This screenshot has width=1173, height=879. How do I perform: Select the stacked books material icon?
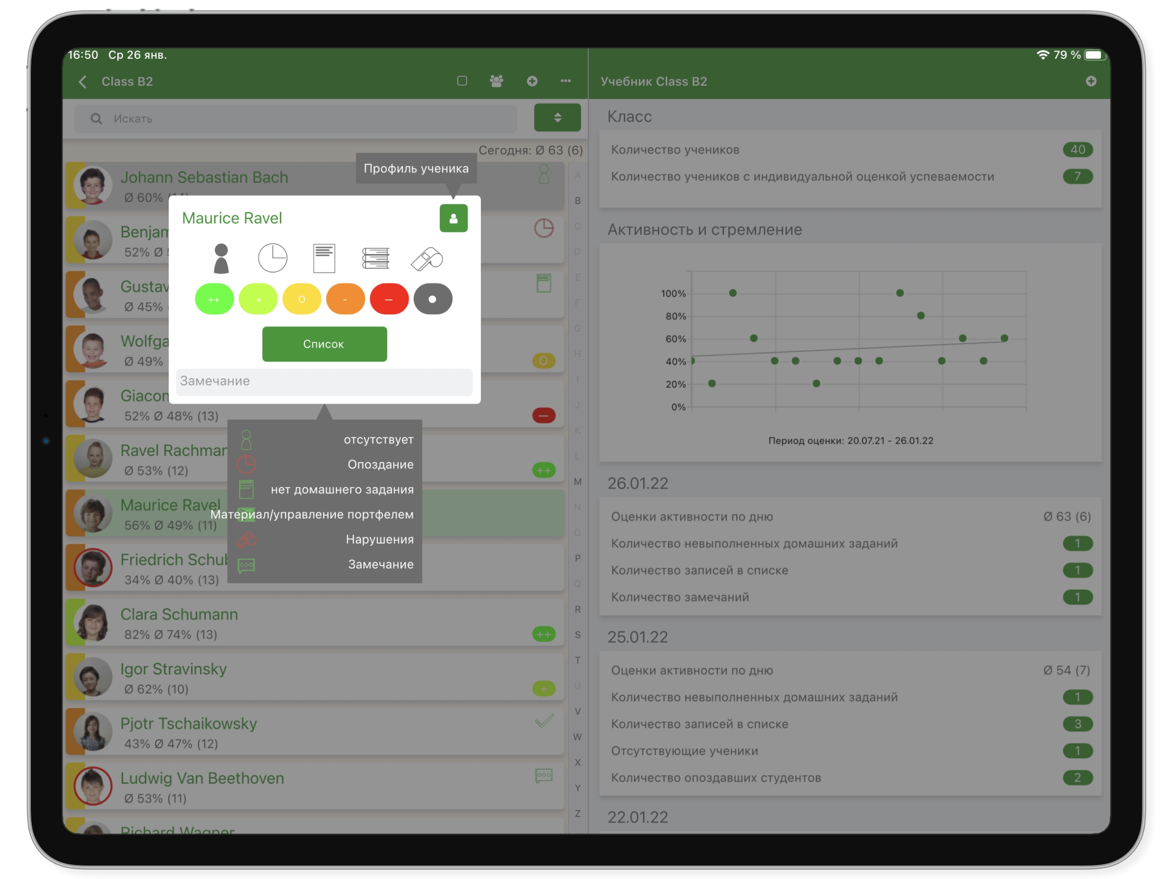pyautogui.click(x=375, y=259)
